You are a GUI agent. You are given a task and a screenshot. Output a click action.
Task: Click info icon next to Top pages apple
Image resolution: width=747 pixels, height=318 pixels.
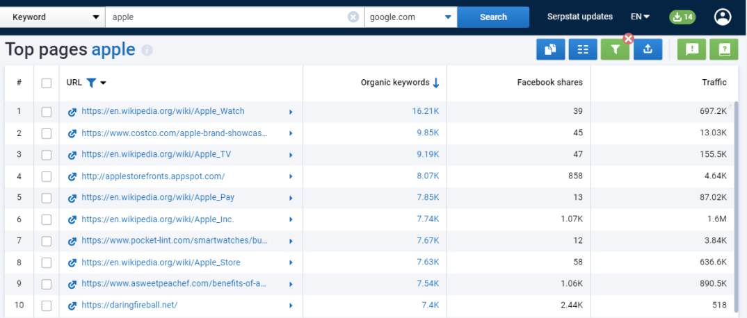coord(147,50)
